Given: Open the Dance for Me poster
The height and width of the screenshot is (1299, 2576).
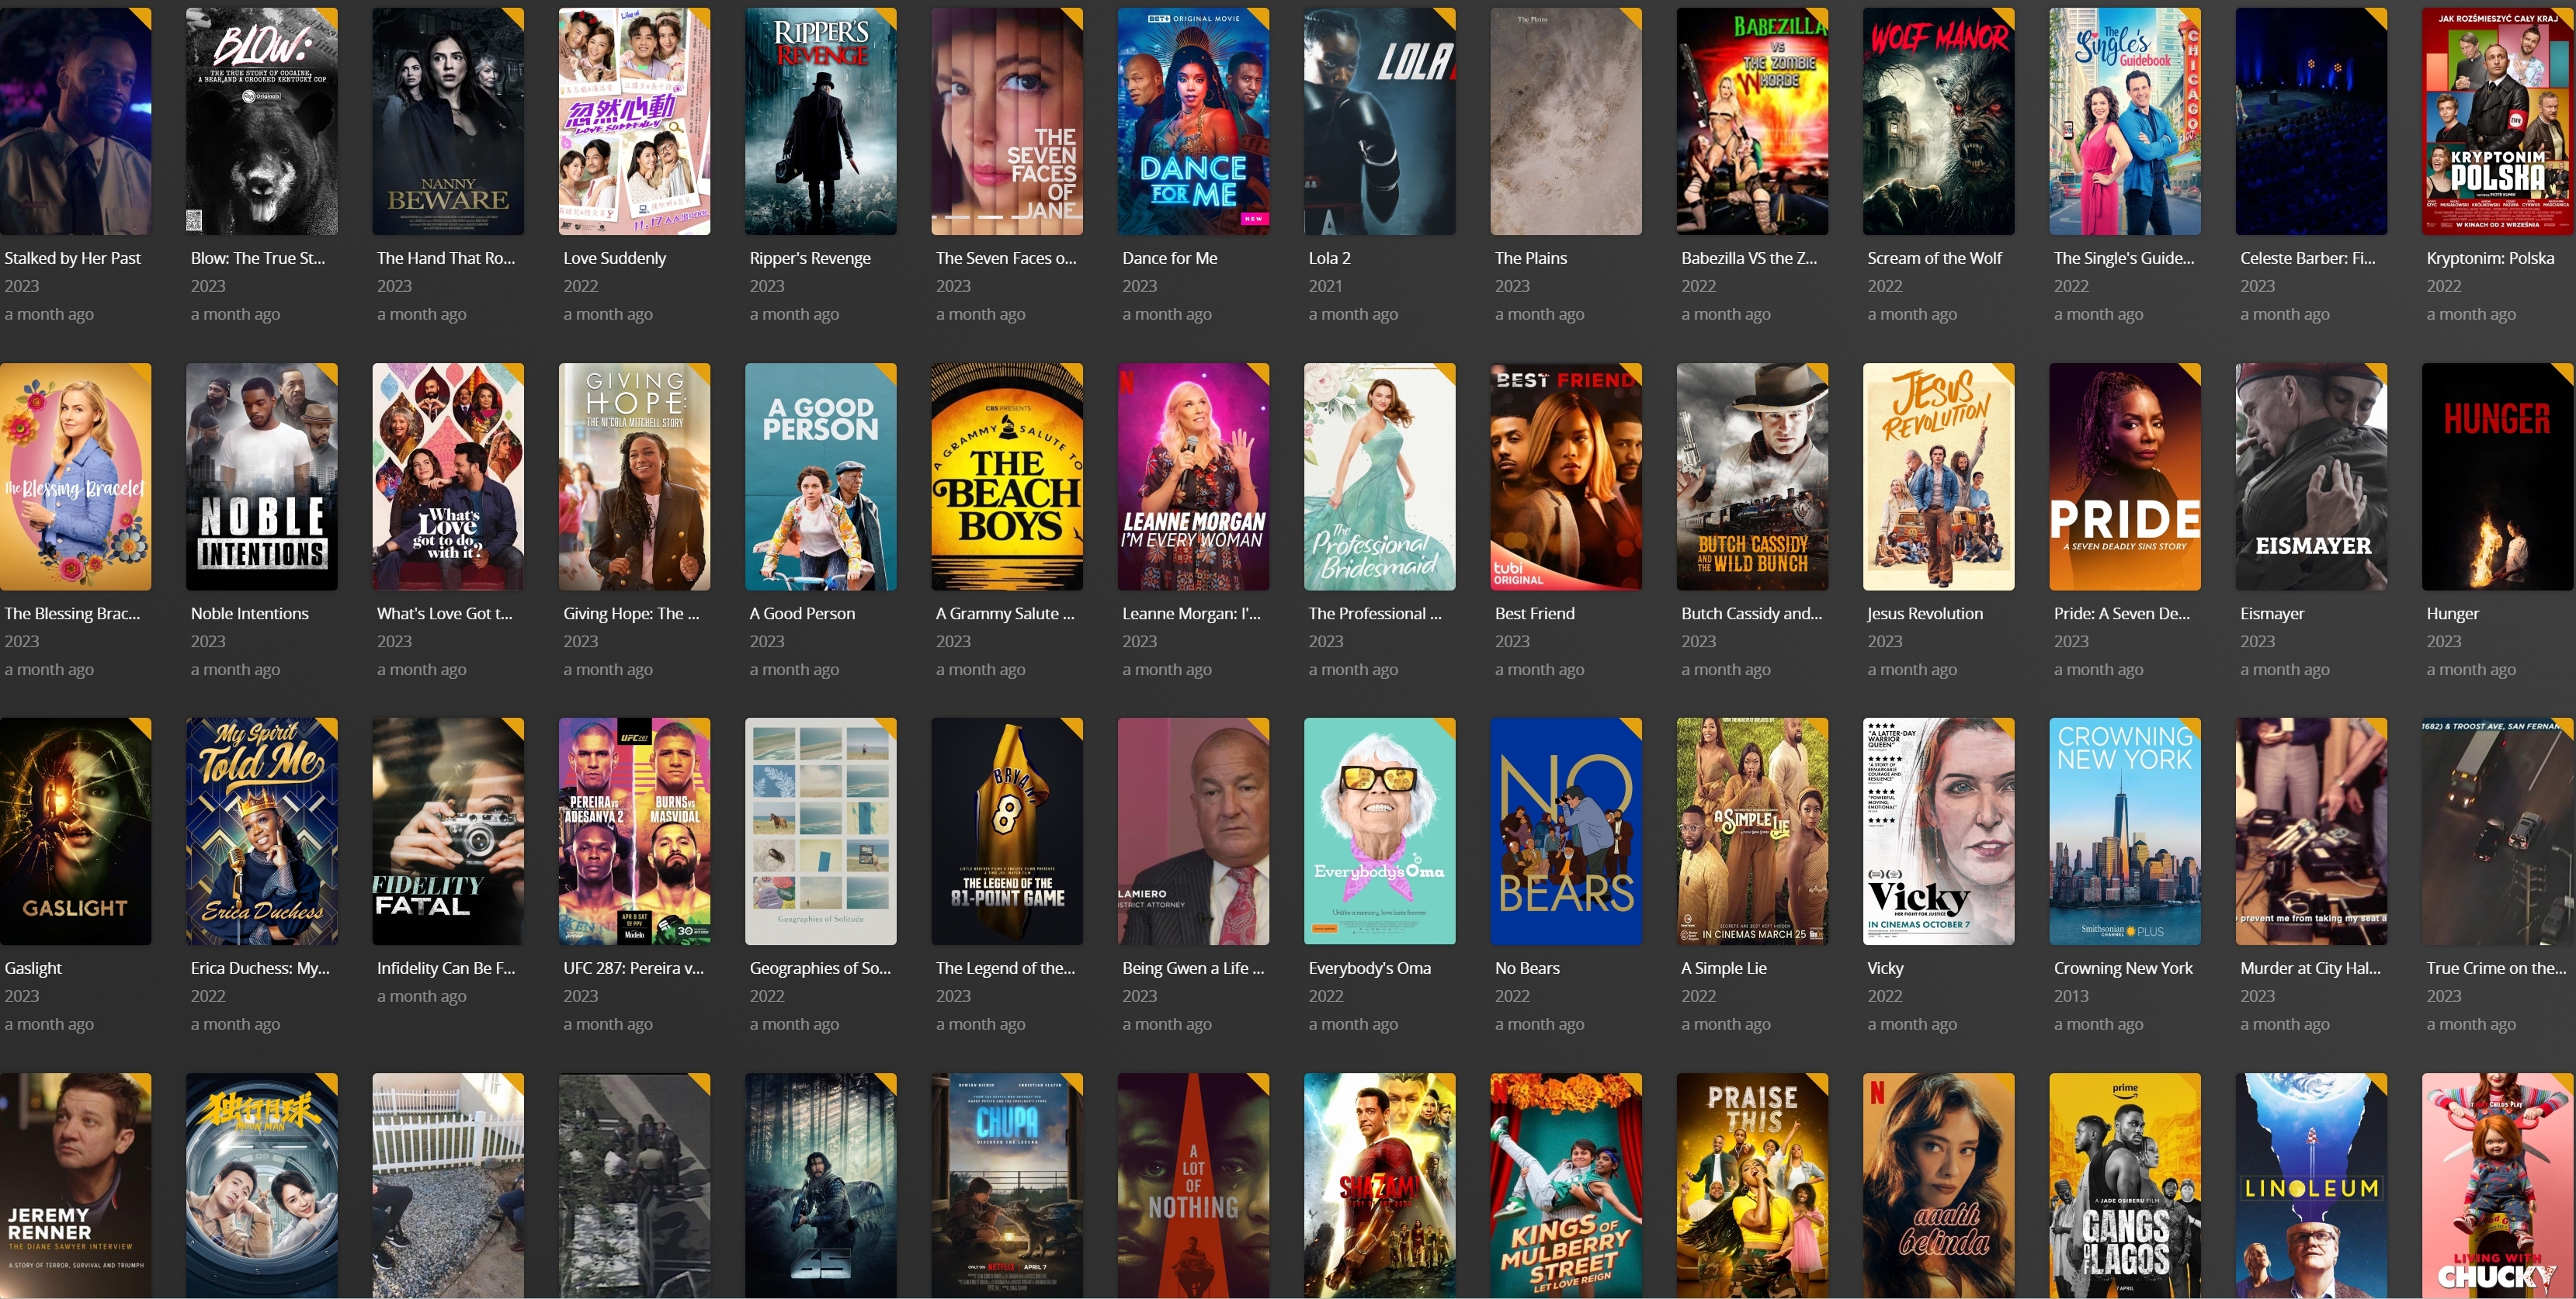Looking at the screenshot, I should click(x=1194, y=122).
